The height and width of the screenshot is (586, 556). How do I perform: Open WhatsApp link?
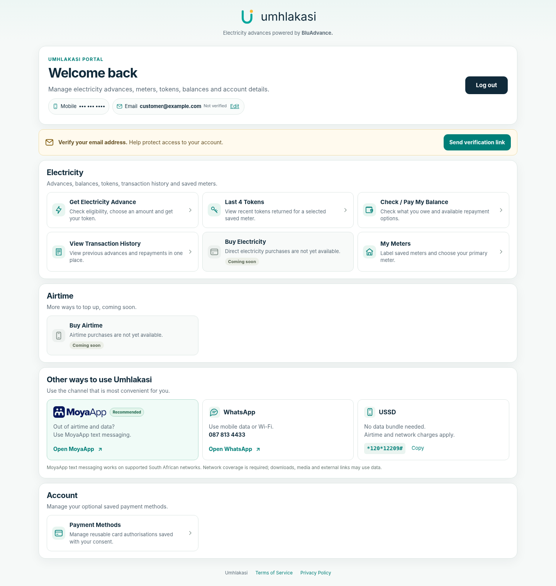tap(231, 449)
